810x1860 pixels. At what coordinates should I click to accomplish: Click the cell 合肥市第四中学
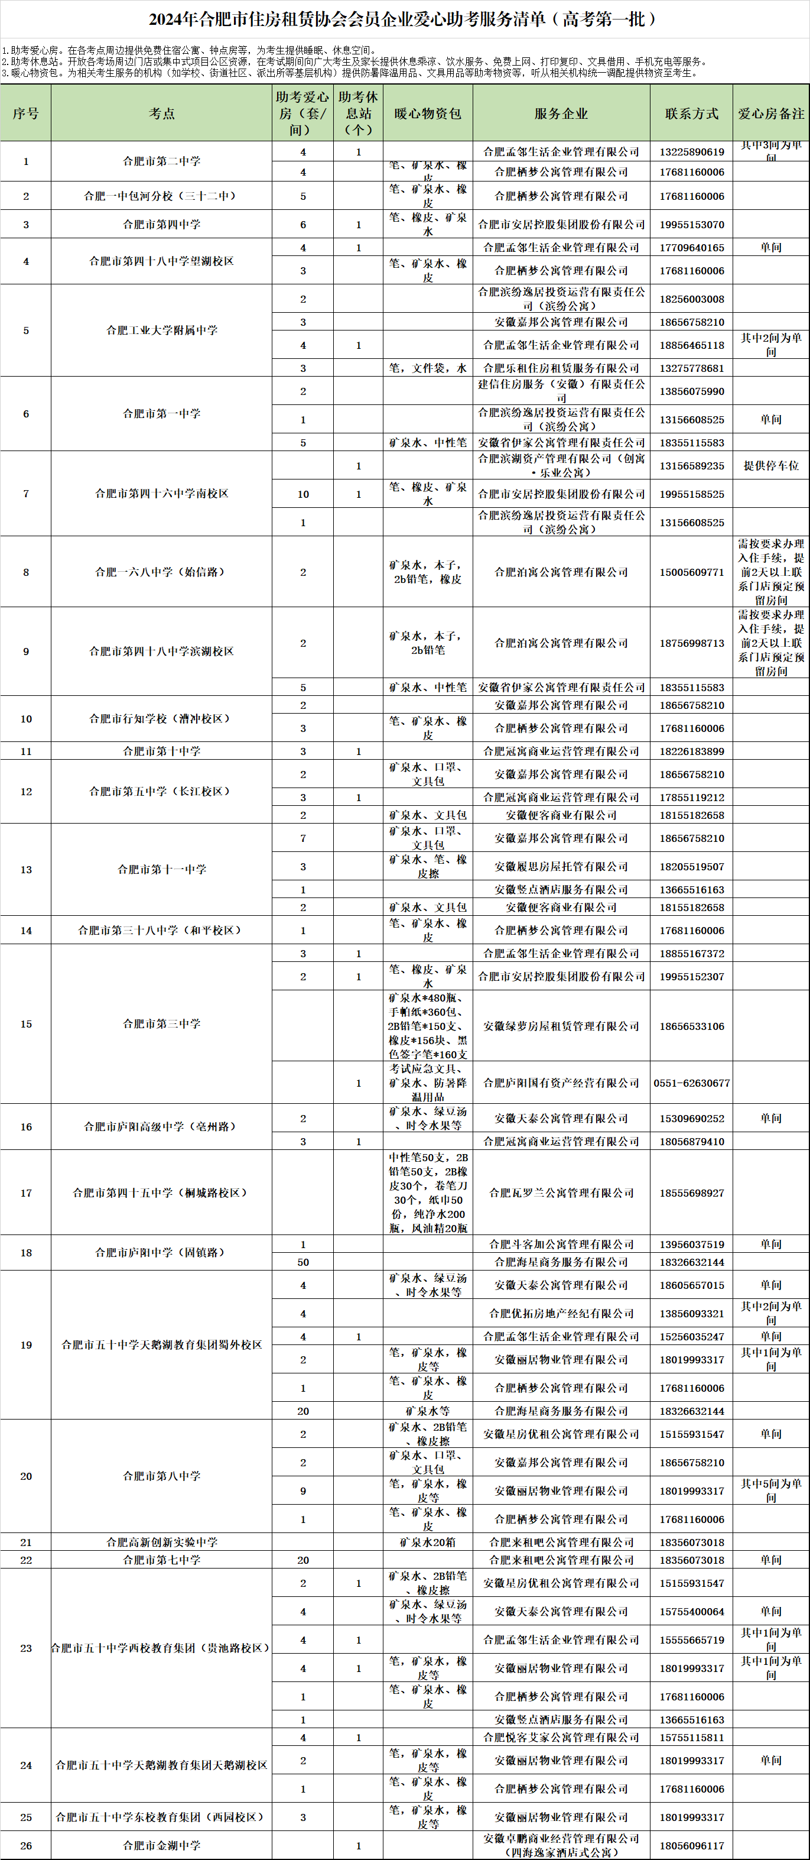coord(161,225)
